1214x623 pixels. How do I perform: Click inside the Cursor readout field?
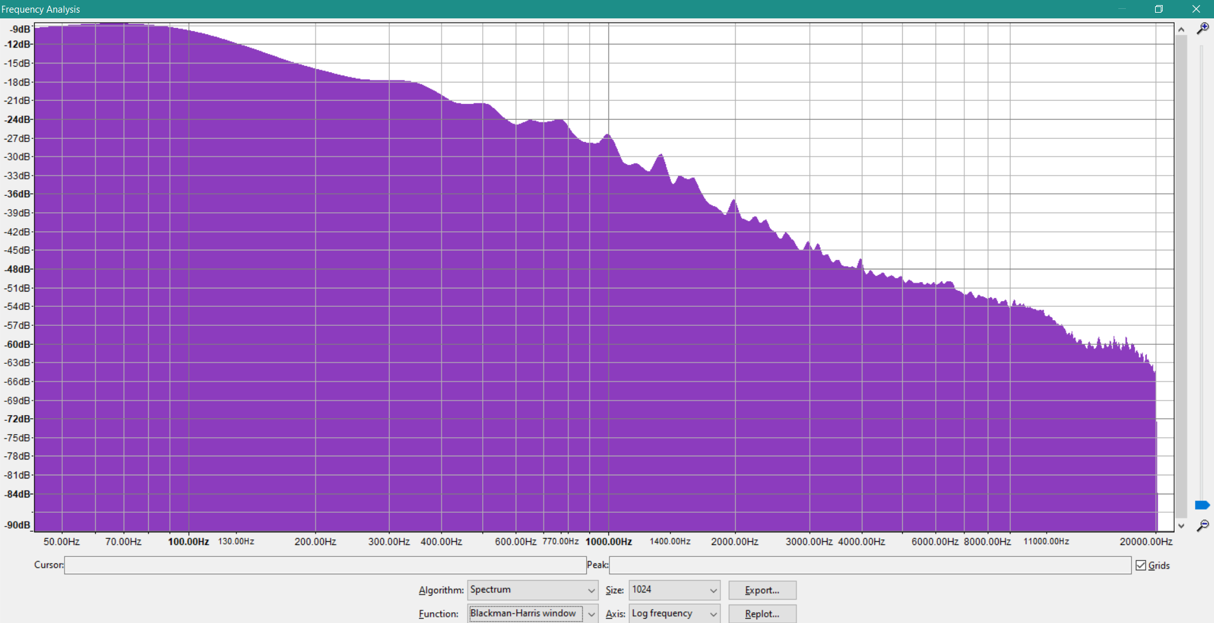pyautogui.click(x=325, y=565)
